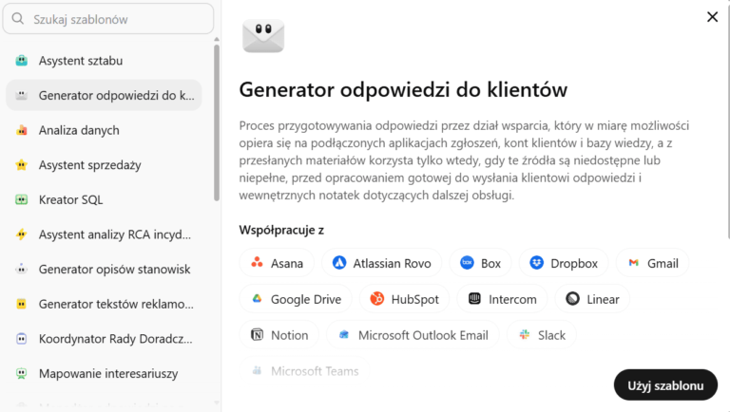
Task: Click the Dropbox label text
Action: 574,263
